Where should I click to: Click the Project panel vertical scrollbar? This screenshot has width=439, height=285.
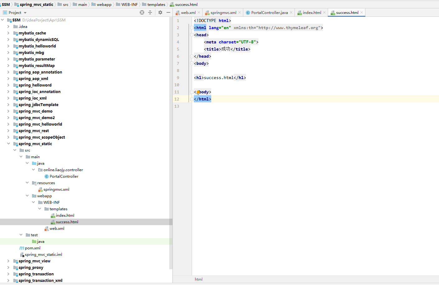[171, 143]
